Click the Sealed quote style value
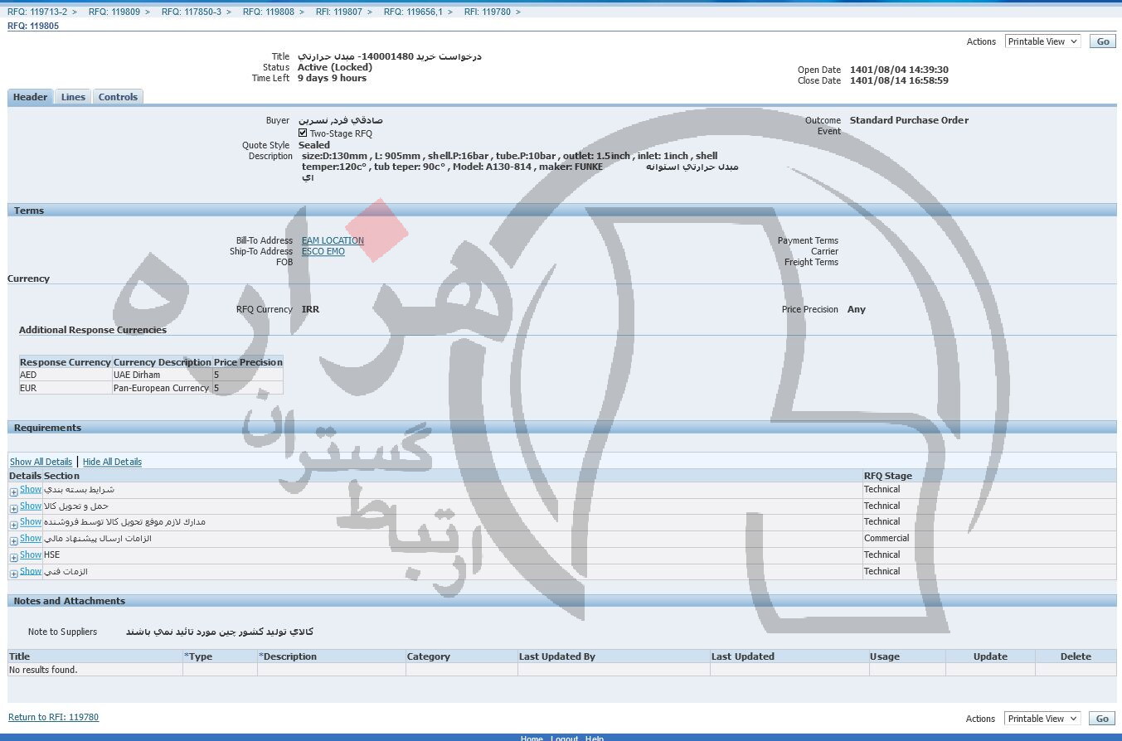The image size is (1122, 741). point(314,145)
